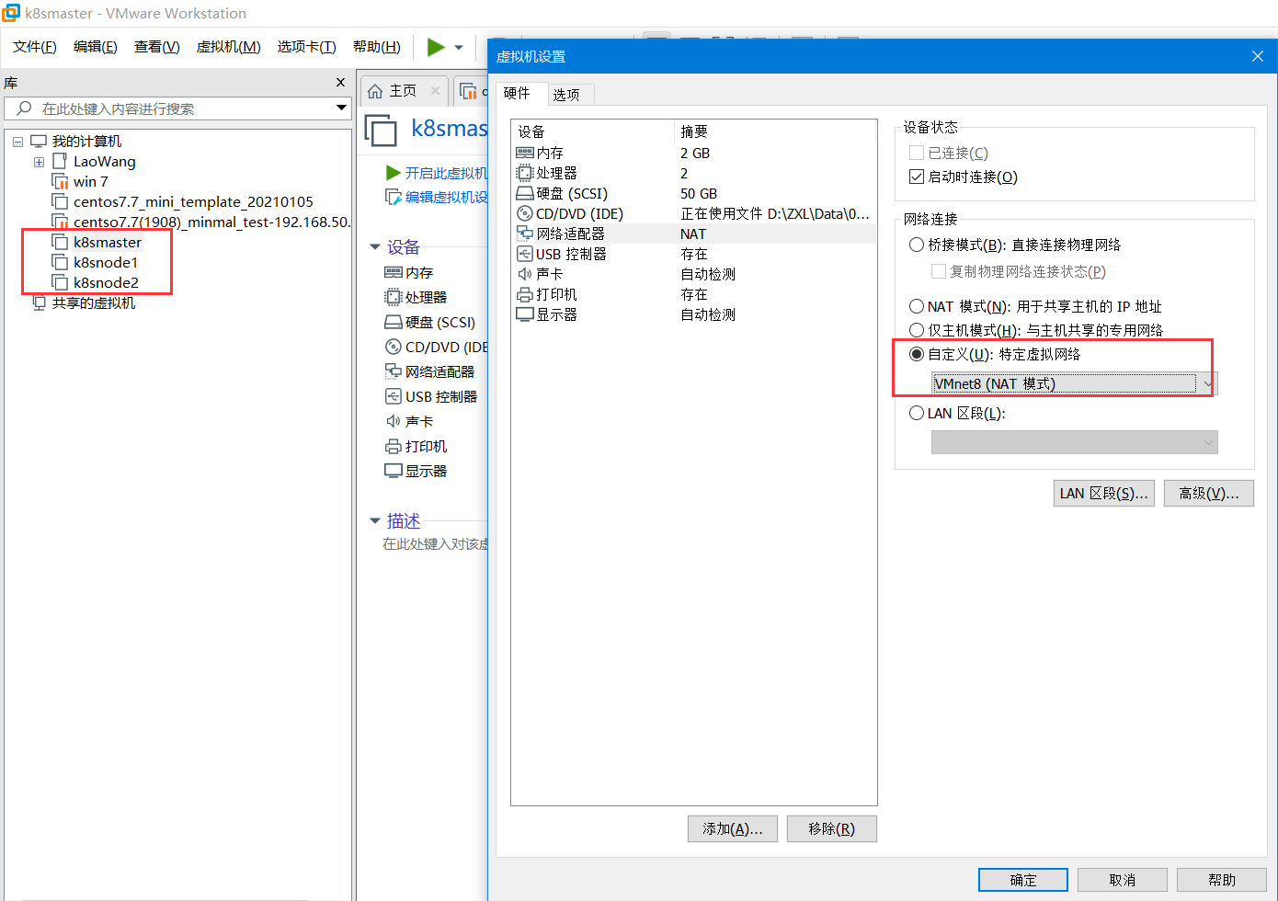
Task: Select k8snode2 in the library tree
Action: 106,282
